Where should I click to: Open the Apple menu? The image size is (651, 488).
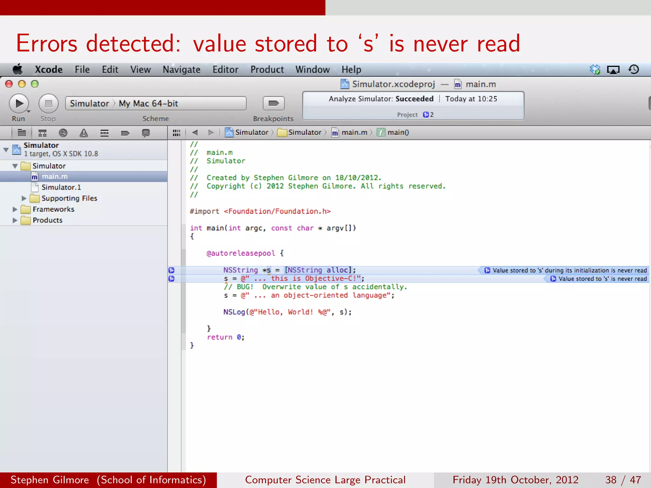[x=18, y=69]
